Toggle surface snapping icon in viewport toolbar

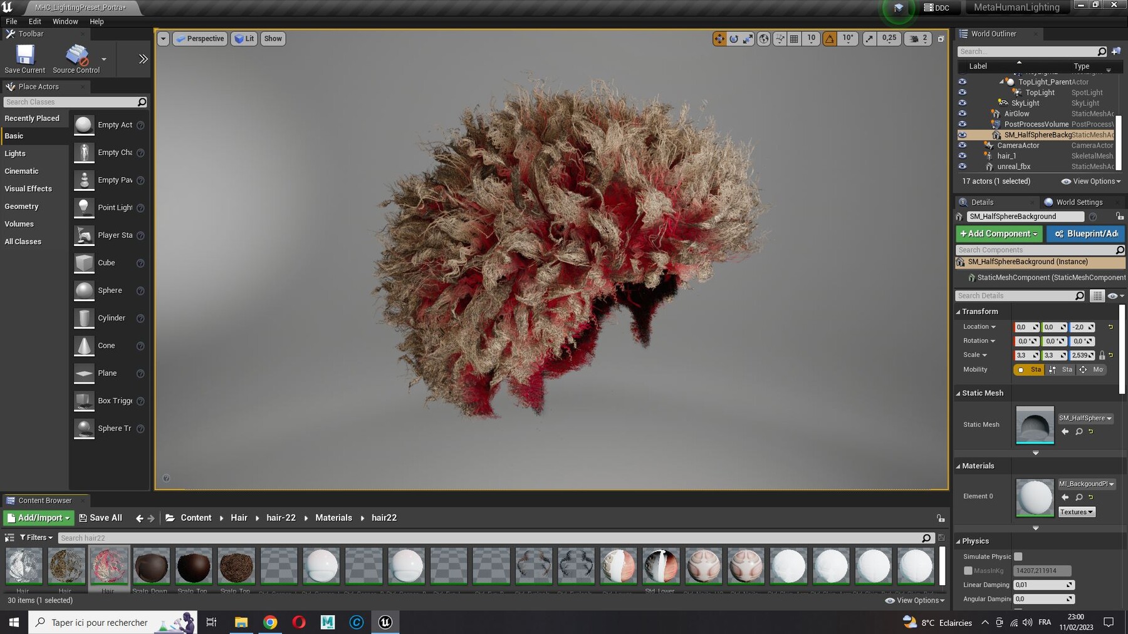780,39
